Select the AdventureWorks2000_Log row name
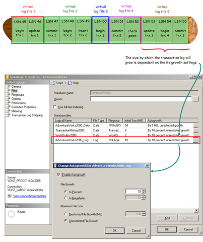Screen dimensions: 203x242 point(72,140)
